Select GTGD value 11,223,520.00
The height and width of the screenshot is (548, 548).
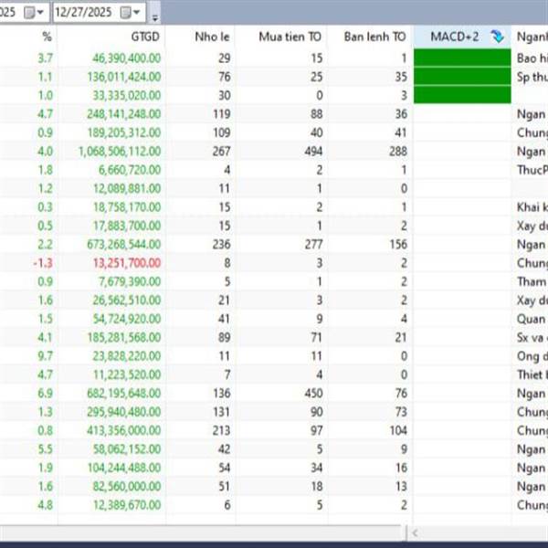[127, 374]
